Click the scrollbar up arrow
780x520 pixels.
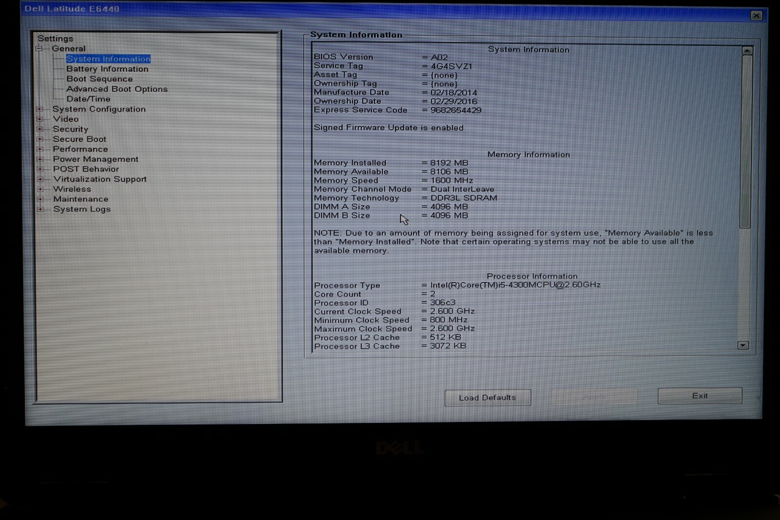pos(747,51)
